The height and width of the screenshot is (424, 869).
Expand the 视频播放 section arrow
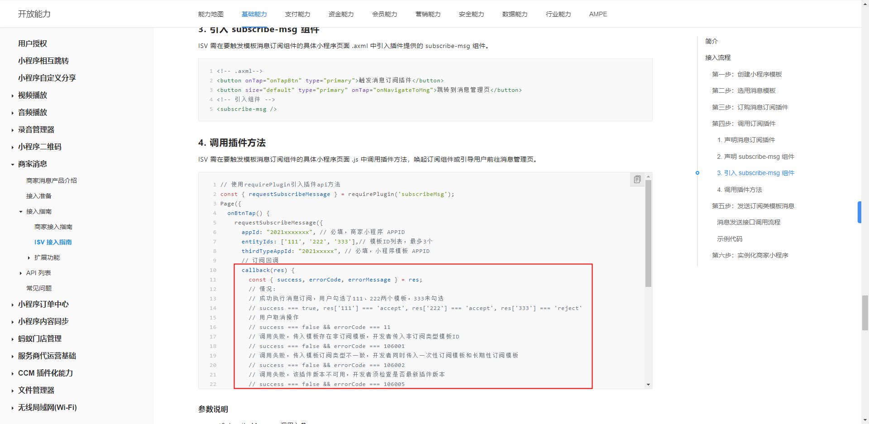[12, 95]
